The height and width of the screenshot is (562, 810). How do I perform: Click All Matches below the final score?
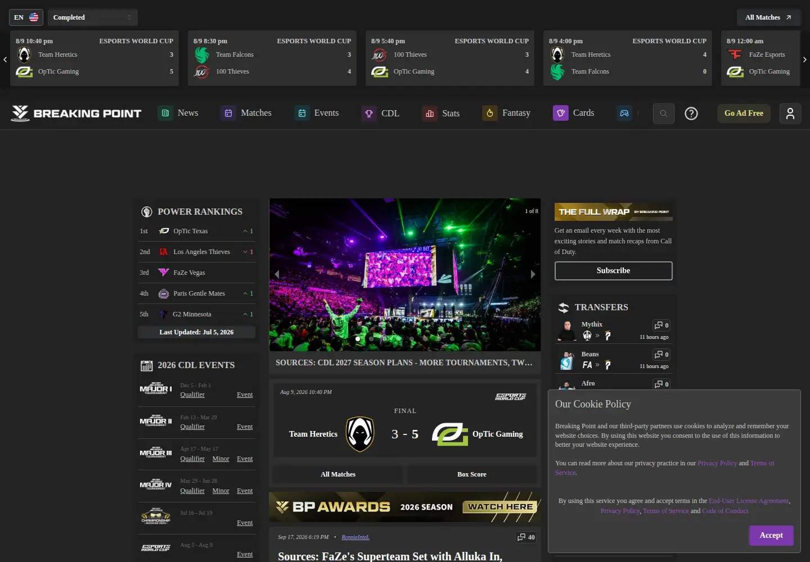338,474
